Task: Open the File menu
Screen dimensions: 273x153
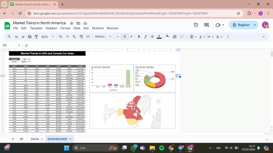Action: [x=15, y=28]
